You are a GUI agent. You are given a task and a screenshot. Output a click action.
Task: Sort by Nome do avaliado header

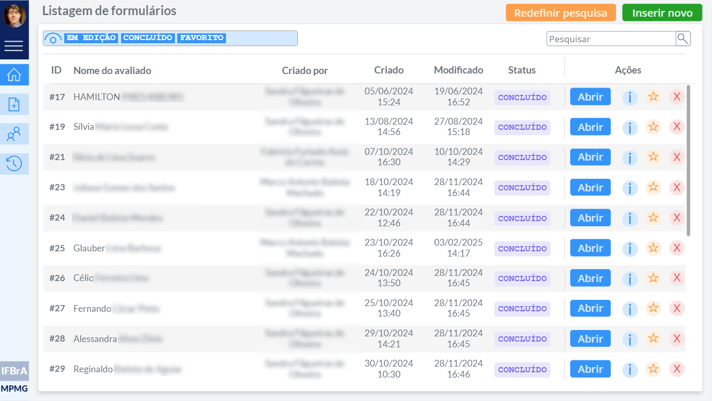tap(112, 70)
